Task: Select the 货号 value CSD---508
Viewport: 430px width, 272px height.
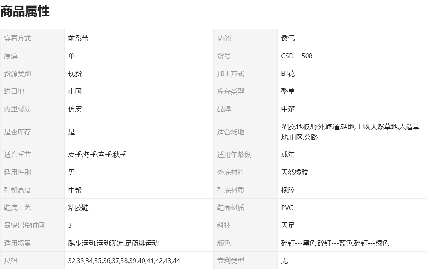Action: [x=297, y=56]
